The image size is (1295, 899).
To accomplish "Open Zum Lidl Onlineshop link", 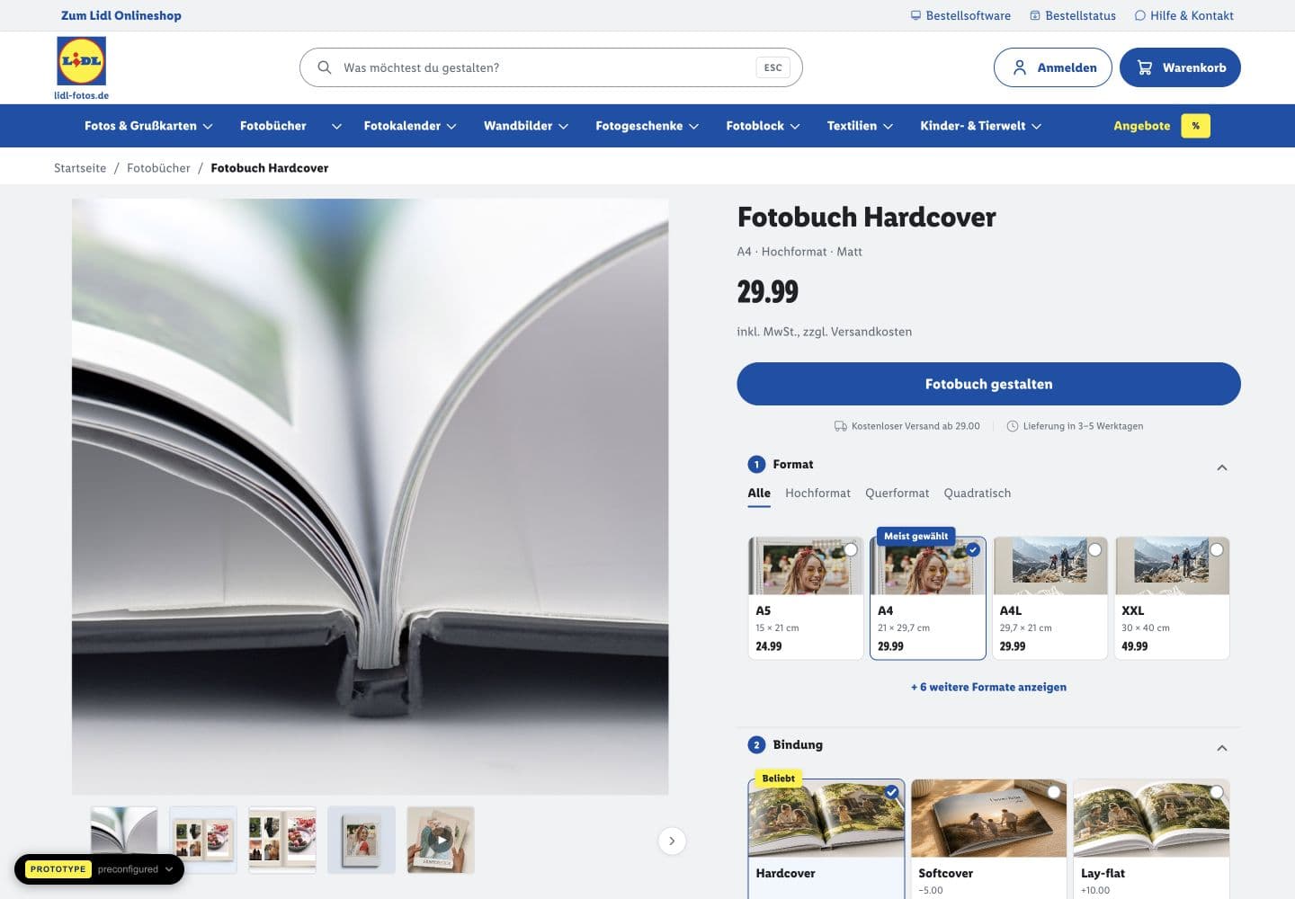I will tap(121, 15).
